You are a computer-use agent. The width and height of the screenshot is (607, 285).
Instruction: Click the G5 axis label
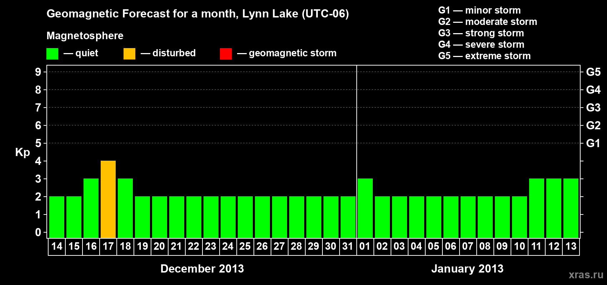(593, 72)
